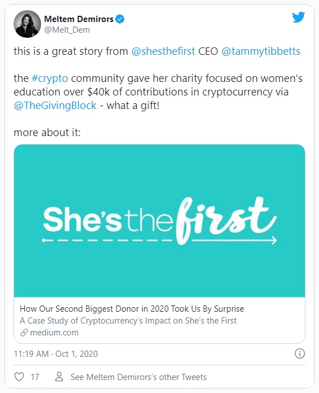
Task: Click the Twitter bird logo icon
Action: tap(299, 18)
